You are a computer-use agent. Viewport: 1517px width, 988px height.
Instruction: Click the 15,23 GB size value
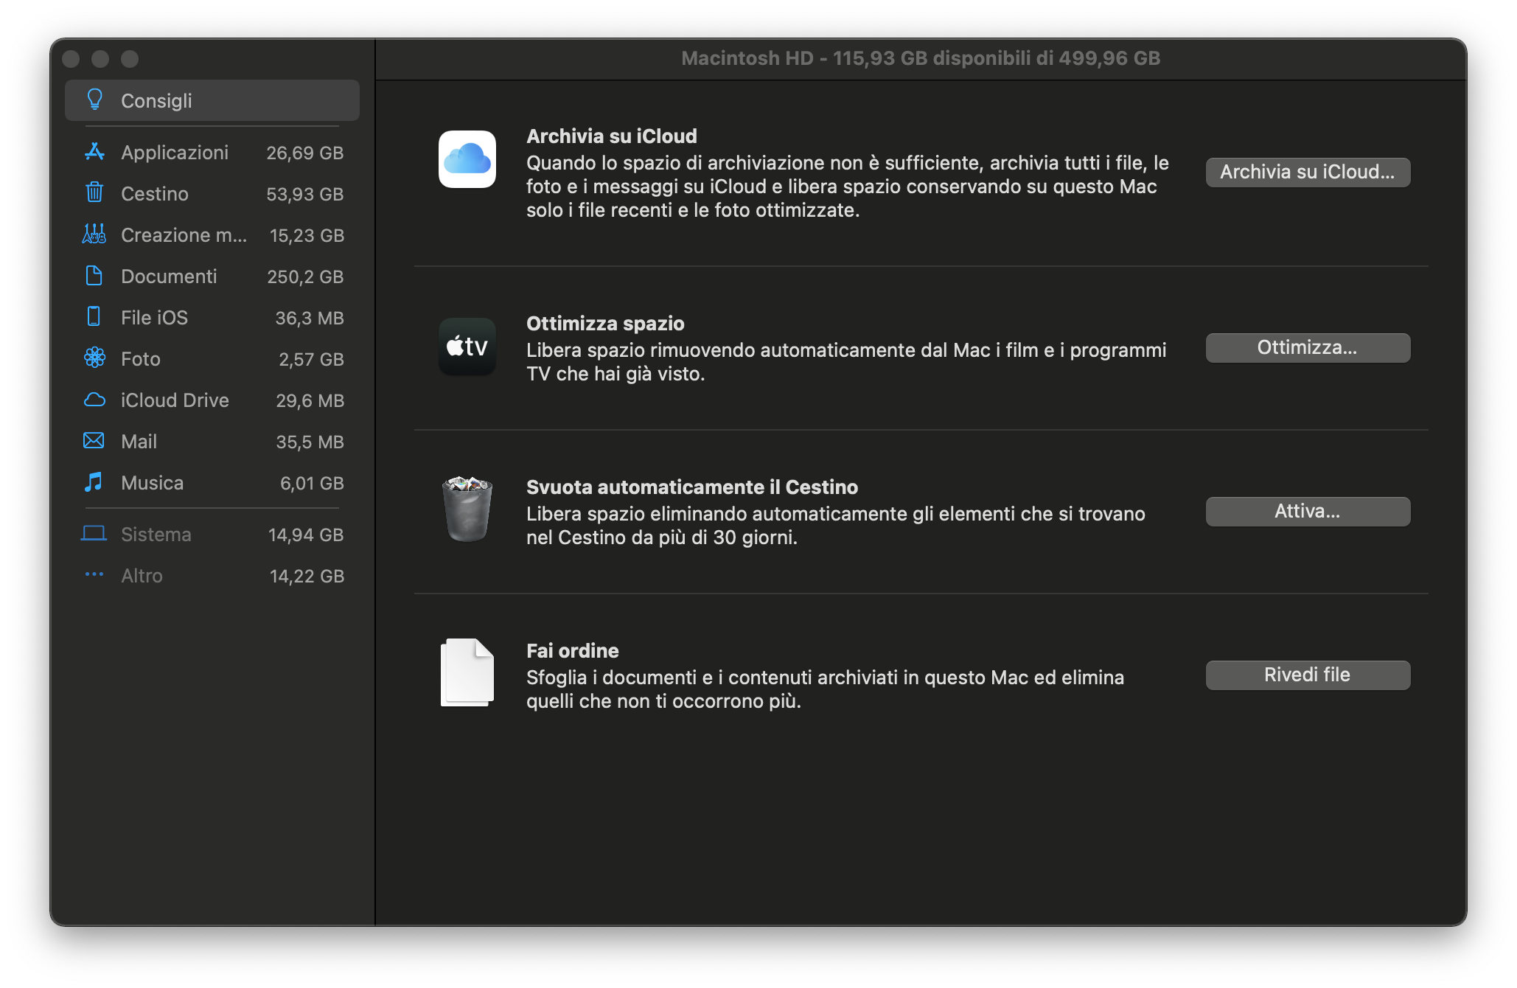click(307, 235)
